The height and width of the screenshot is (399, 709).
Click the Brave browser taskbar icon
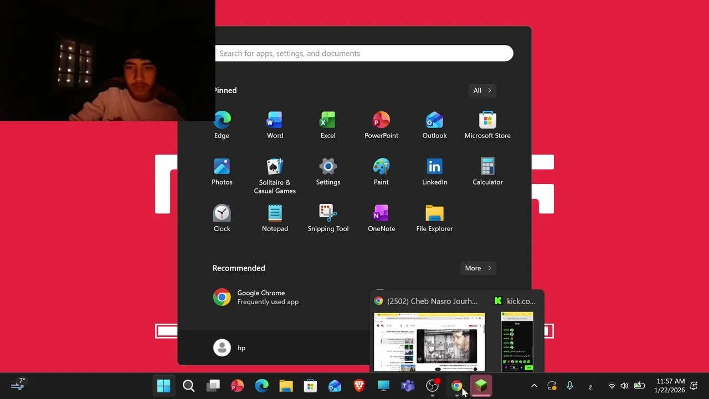tap(359, 386)
